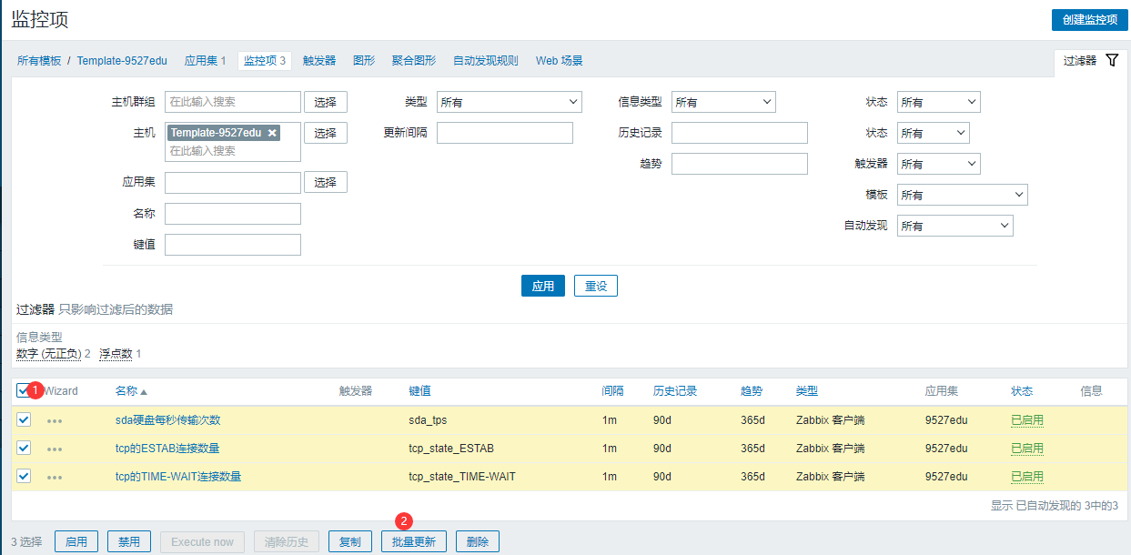Image resolution: width=1131 pixels, height=555 pixels.
Task: Open the 触发器 filter dropdown
Action: 938,164
